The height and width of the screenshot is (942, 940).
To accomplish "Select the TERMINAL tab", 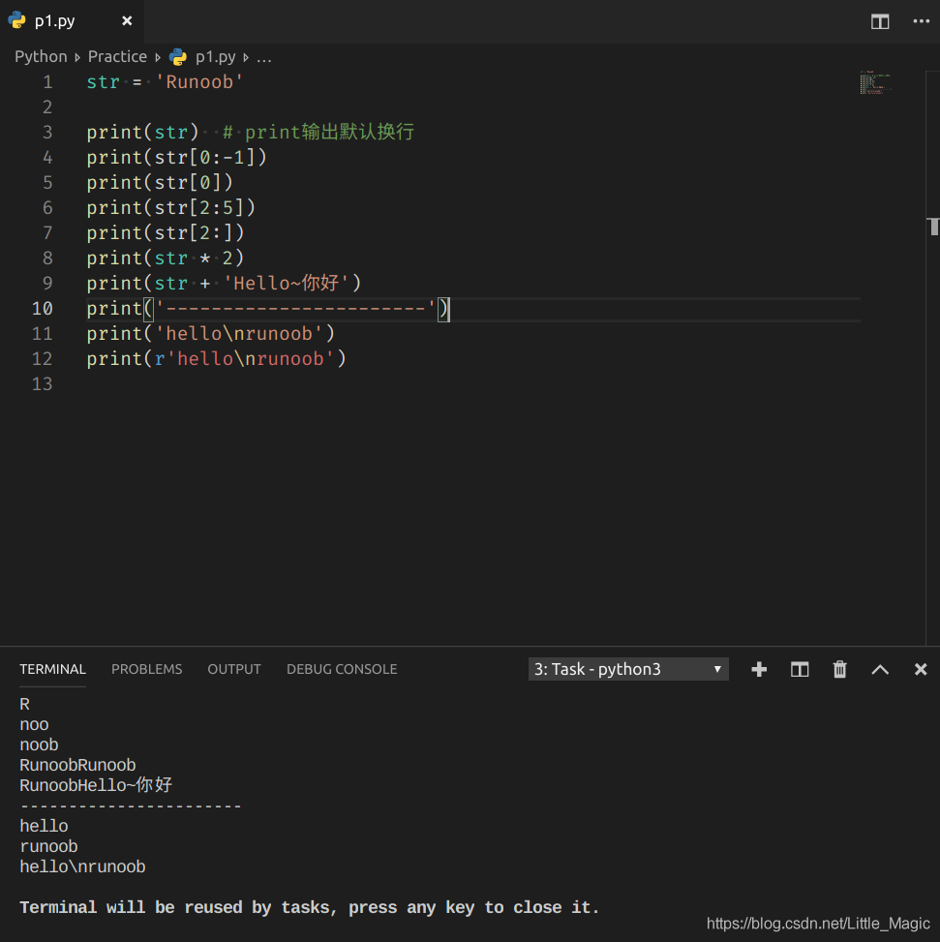I will point(52,669).
